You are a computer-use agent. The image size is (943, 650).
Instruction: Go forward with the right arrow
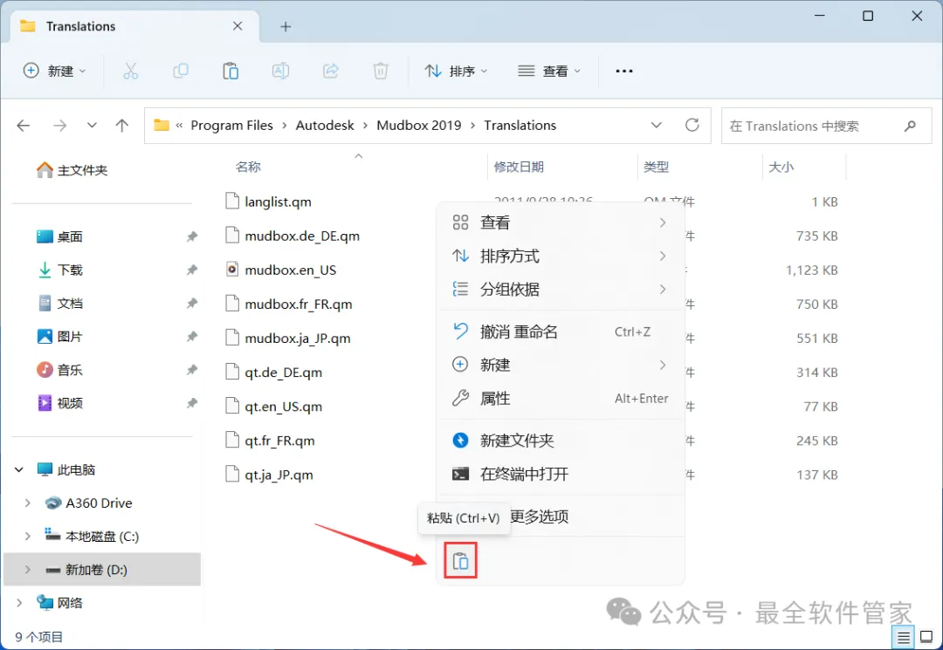coord(59,126)
